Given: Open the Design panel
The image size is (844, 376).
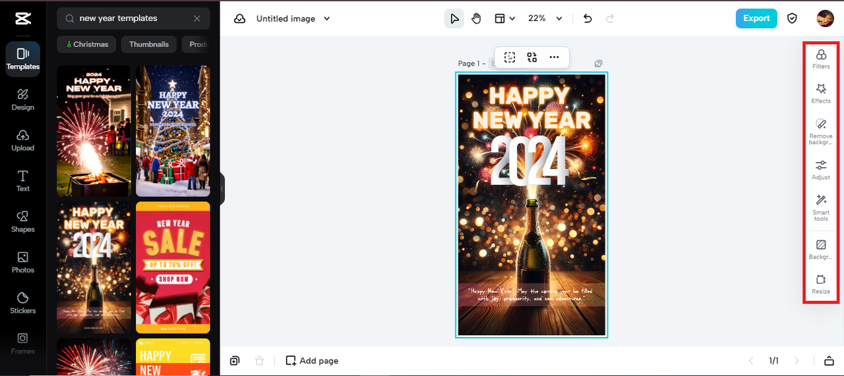Looking at the screenshot, I should click(x=22, y=99).
